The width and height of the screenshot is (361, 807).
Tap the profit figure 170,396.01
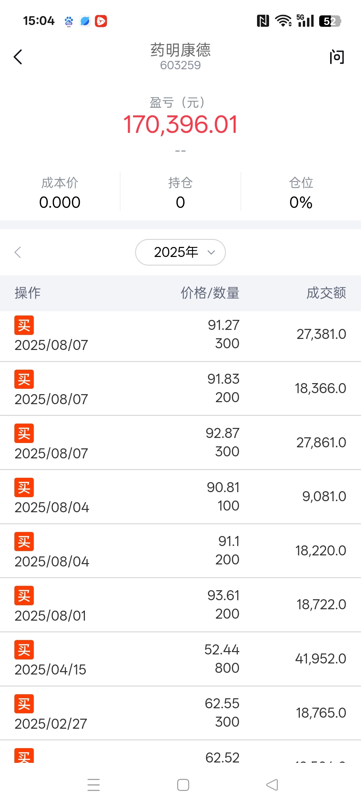pyautogui.click(x=180, y=124)
